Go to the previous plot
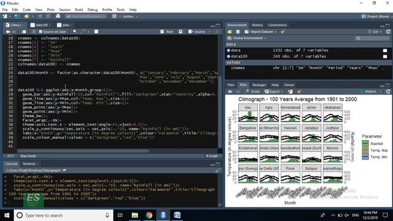Screen dimensions: 393x221 coord(230,91)
